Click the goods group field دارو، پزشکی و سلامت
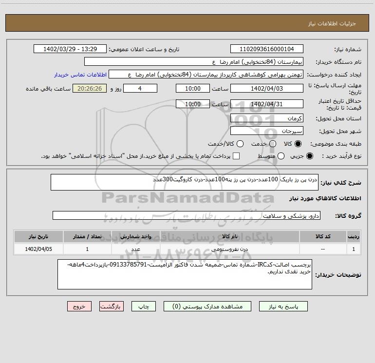 pyautogui.click(x=187, y=215)
